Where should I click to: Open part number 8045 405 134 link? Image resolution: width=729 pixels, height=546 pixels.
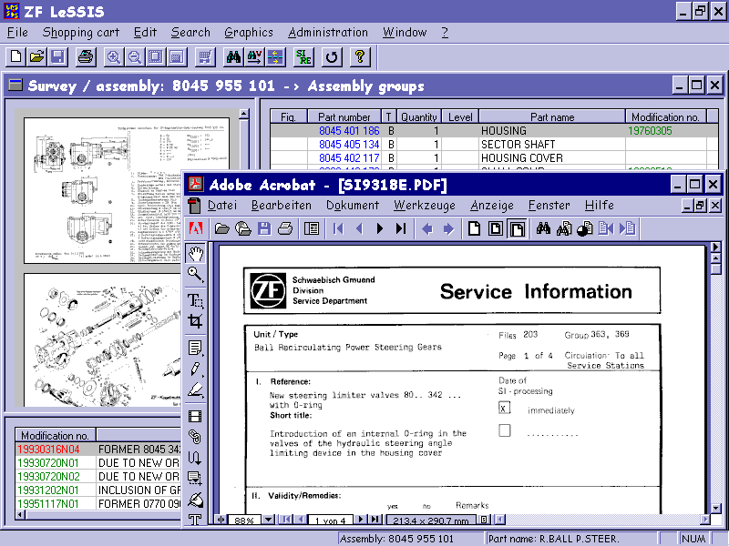[349, 145]
